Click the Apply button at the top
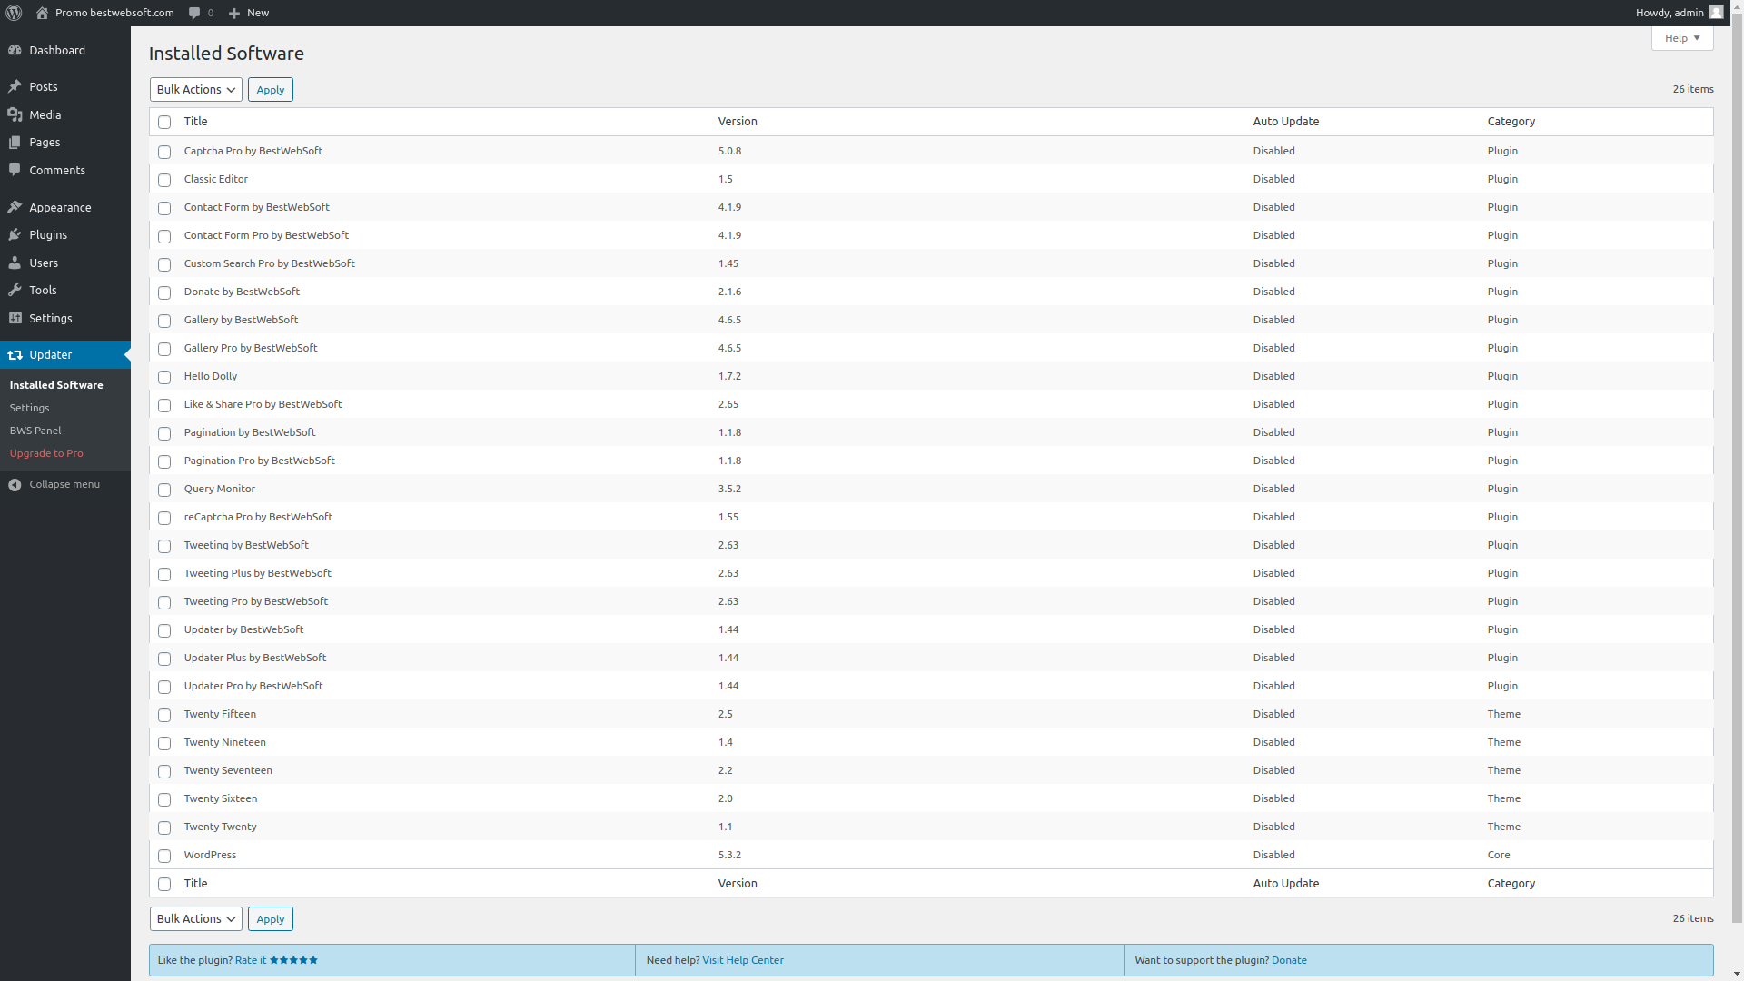 pyautogui.click(x=270, y=89)
